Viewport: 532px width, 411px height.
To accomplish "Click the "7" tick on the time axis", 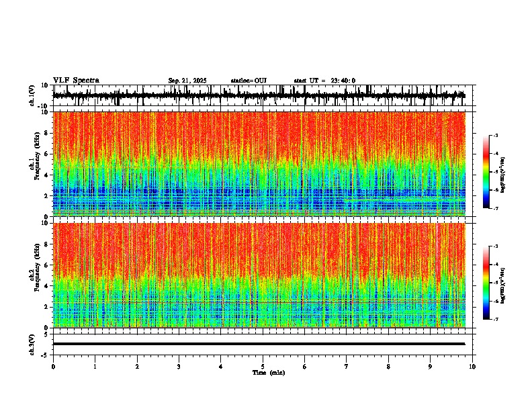I will 347,367.
